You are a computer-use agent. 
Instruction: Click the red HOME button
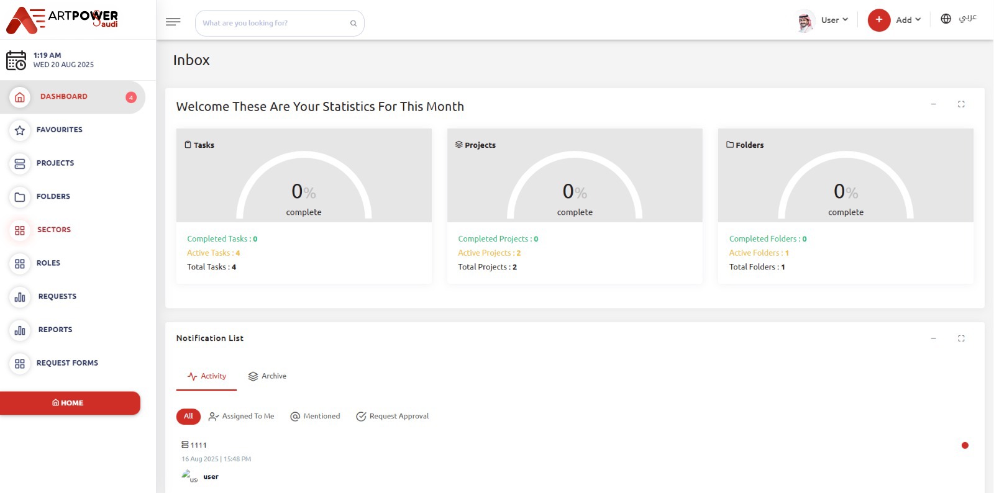click(x=70, y=403)
